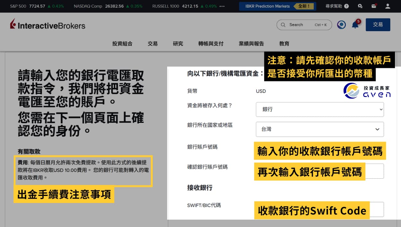Screen dimensions: 401x227
Task: Open the 教育 menu
Action: click(x=284, y=44)
